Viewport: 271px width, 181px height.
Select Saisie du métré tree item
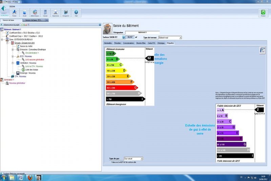[26, 46]
